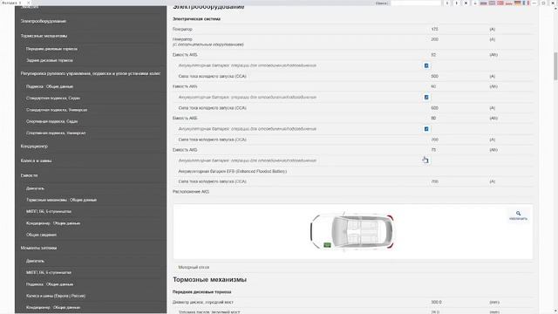Toggle battery disconnect checkbox under 60 Ah capacity

coord(426,97)
